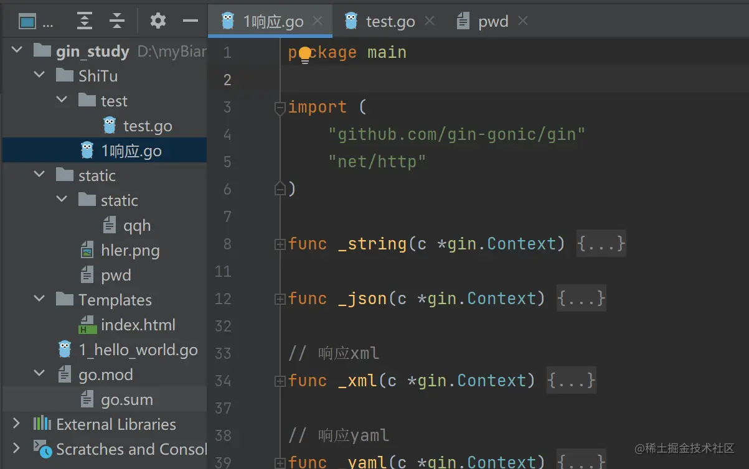This screenshot has width=749, height=469.
Task: Select hler.png in project tree
Action: 130,251
